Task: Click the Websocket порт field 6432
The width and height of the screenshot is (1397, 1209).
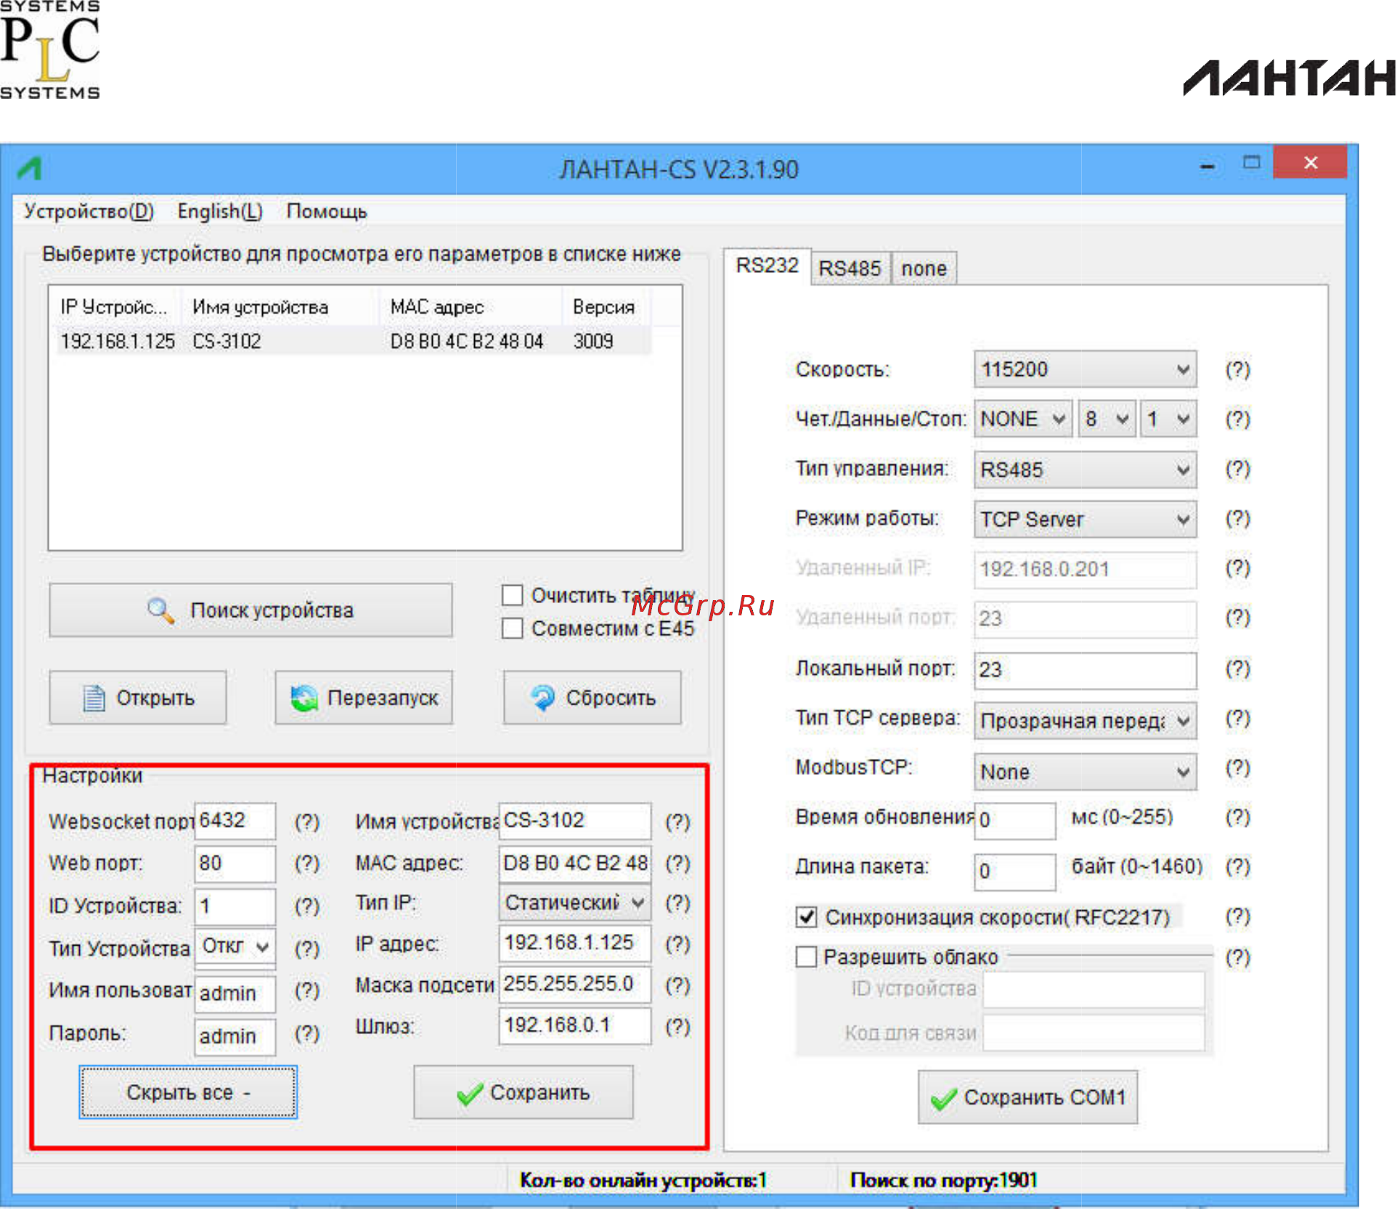Action: (235, 821)
